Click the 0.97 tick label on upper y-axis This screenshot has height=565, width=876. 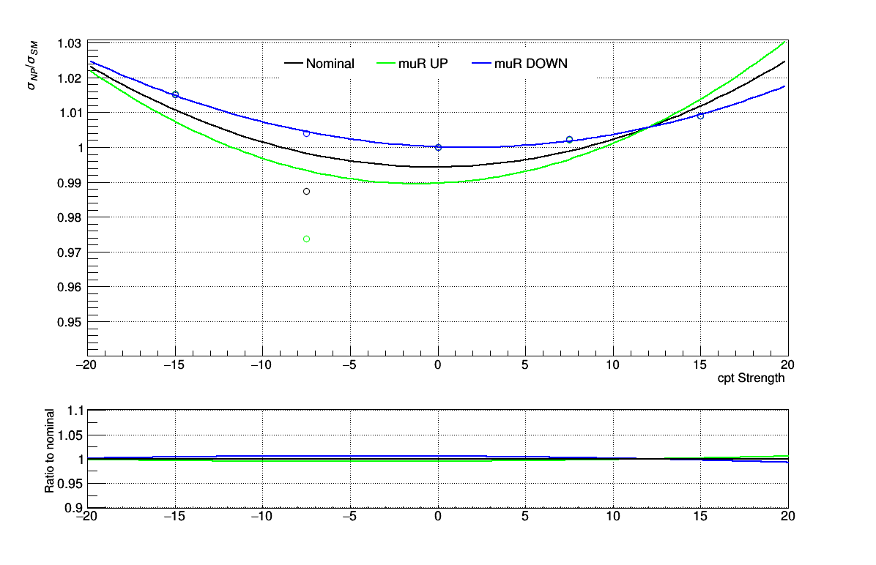pyautogui.click(x=70, y=253)
